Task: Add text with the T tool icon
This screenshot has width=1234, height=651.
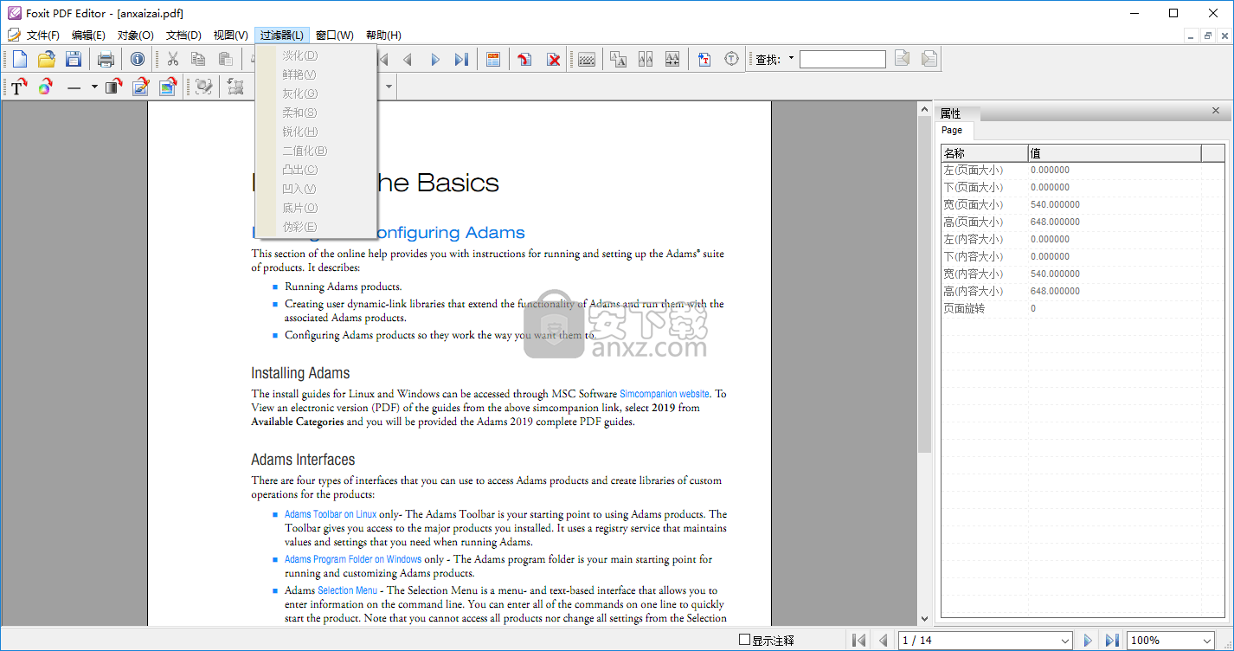Action: coord(19,87)
